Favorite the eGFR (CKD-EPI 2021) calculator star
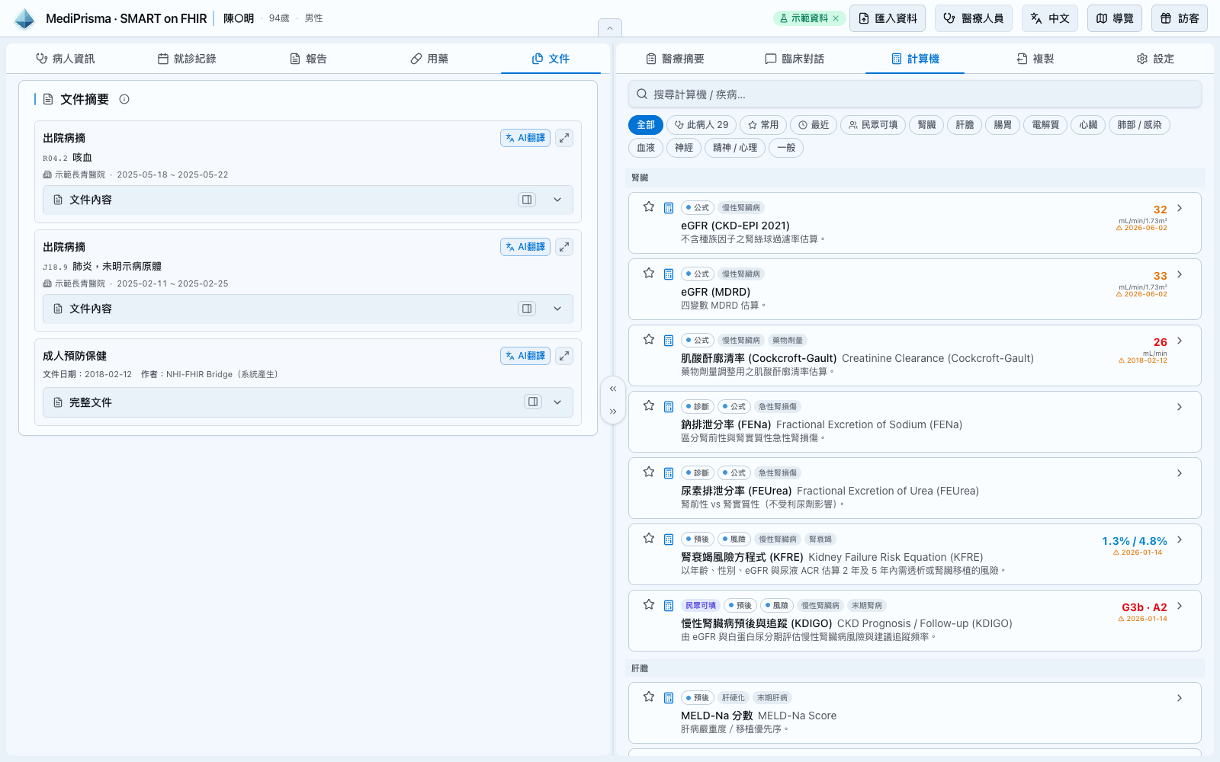This screenshot has height=762, width=1220. (649, 207)
